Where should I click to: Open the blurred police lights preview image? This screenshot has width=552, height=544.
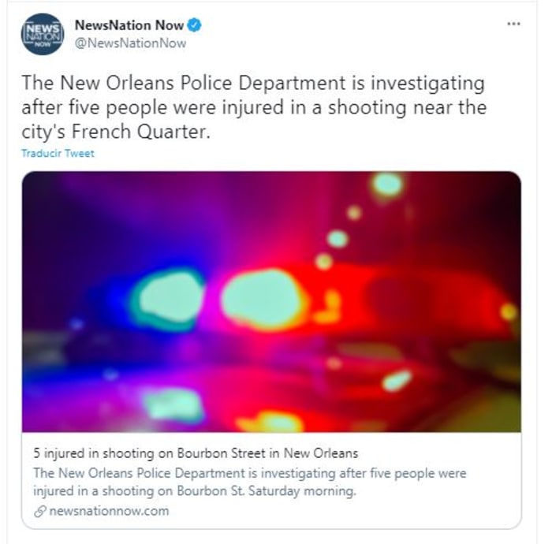[271, 301]
